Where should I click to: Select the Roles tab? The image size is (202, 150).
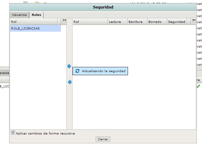click(x=36, y=15)
